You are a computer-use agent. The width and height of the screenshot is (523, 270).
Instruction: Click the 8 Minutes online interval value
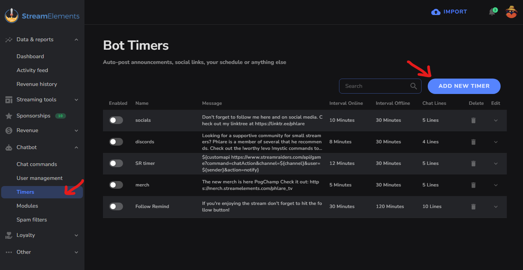pyautogui.click(x=341, y=142)
